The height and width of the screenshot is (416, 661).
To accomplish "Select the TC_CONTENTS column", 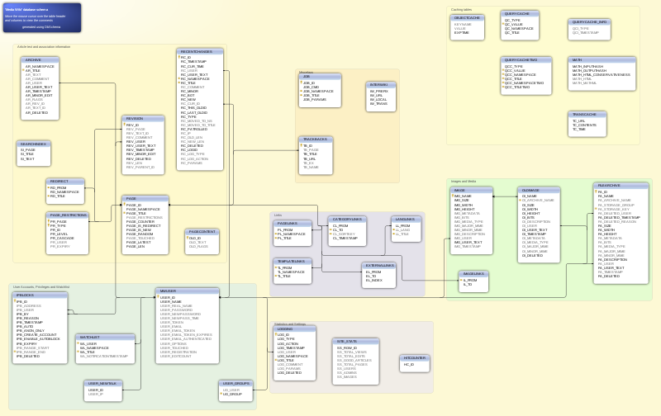I will [584, 125].
